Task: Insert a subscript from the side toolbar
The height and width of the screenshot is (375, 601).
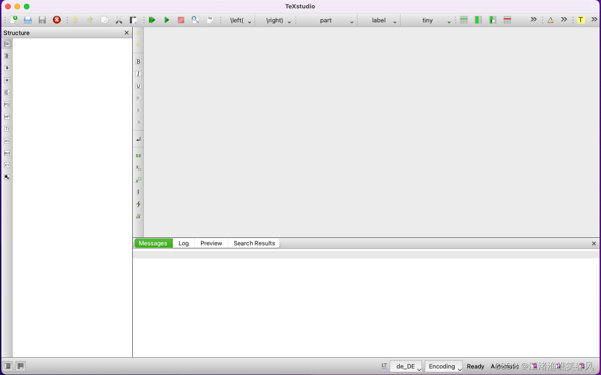Action: coord(138,167)
